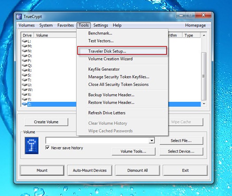Select drive U: icon in list
The image size is (232, 196).
pyautogui.click(x=24, y=85)
